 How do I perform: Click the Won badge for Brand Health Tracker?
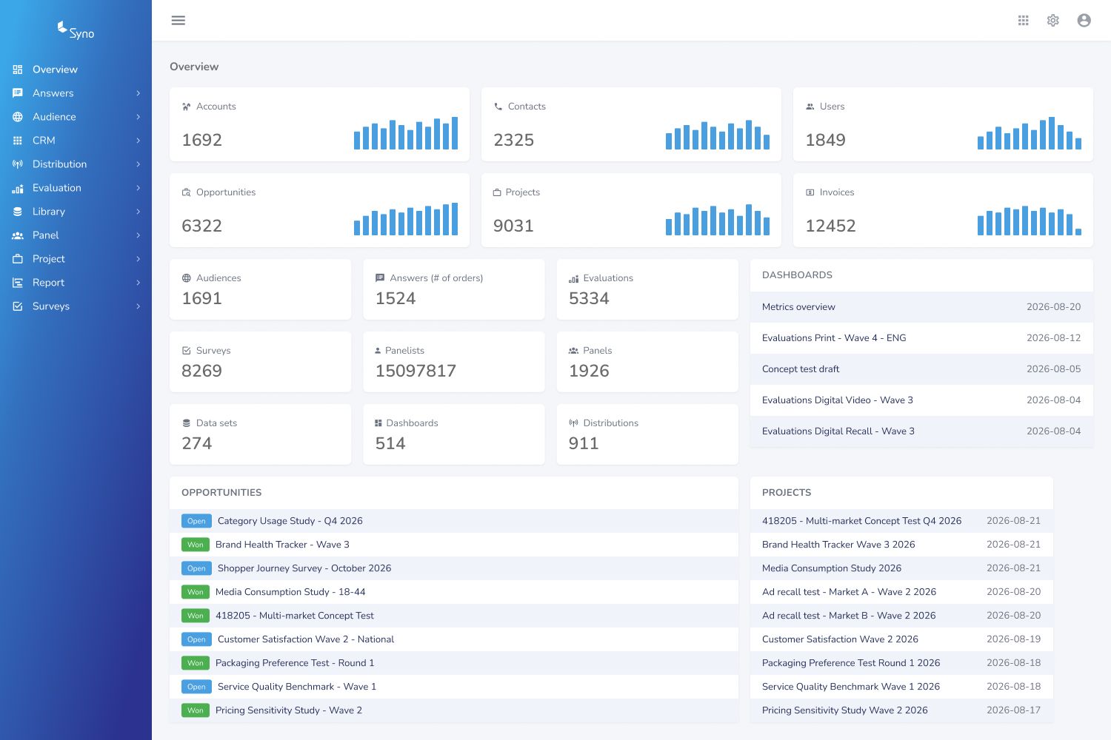[196, 545]
